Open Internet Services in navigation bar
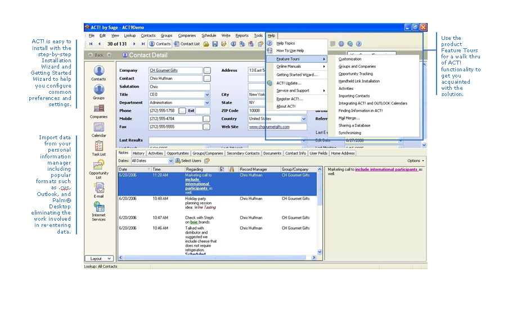Screen dimensions: 512x328 tap(98, 211)
